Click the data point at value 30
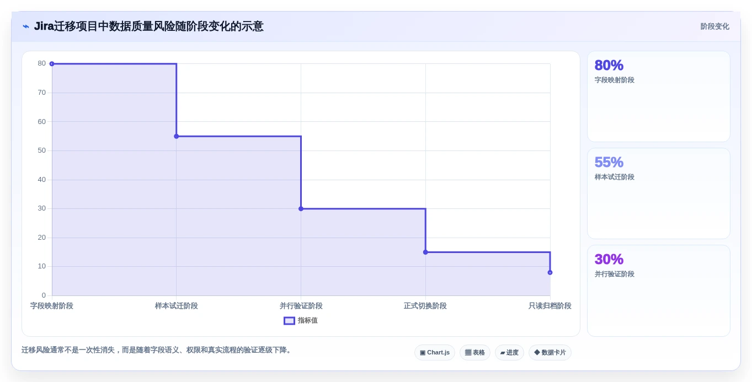 (301, 208)
